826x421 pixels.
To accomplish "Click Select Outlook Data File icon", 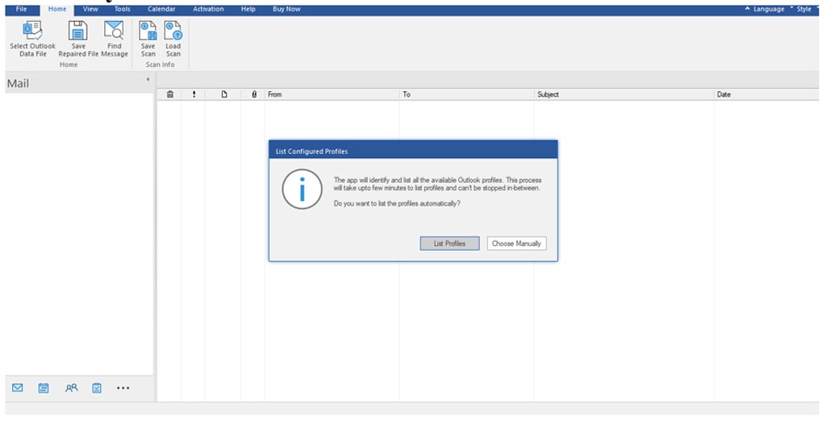I will (32, 31).
